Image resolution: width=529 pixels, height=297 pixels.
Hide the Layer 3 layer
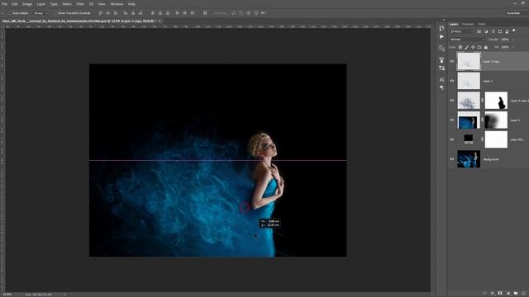(452, 81)
